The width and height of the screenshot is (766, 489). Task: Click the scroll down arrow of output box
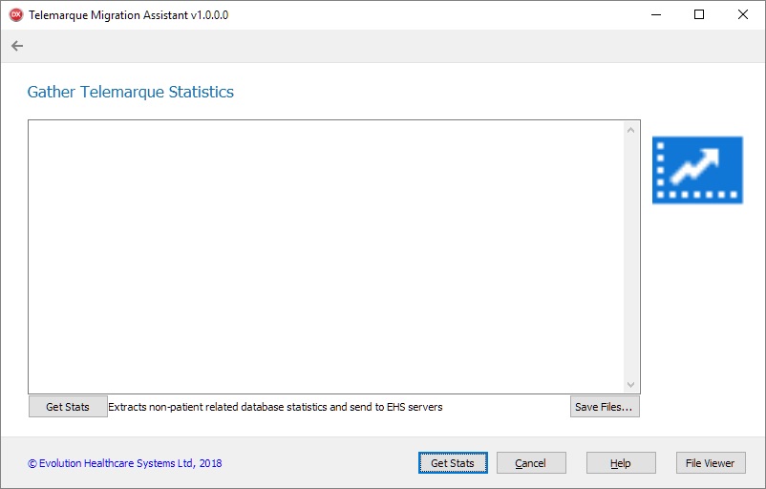(630, 384)
